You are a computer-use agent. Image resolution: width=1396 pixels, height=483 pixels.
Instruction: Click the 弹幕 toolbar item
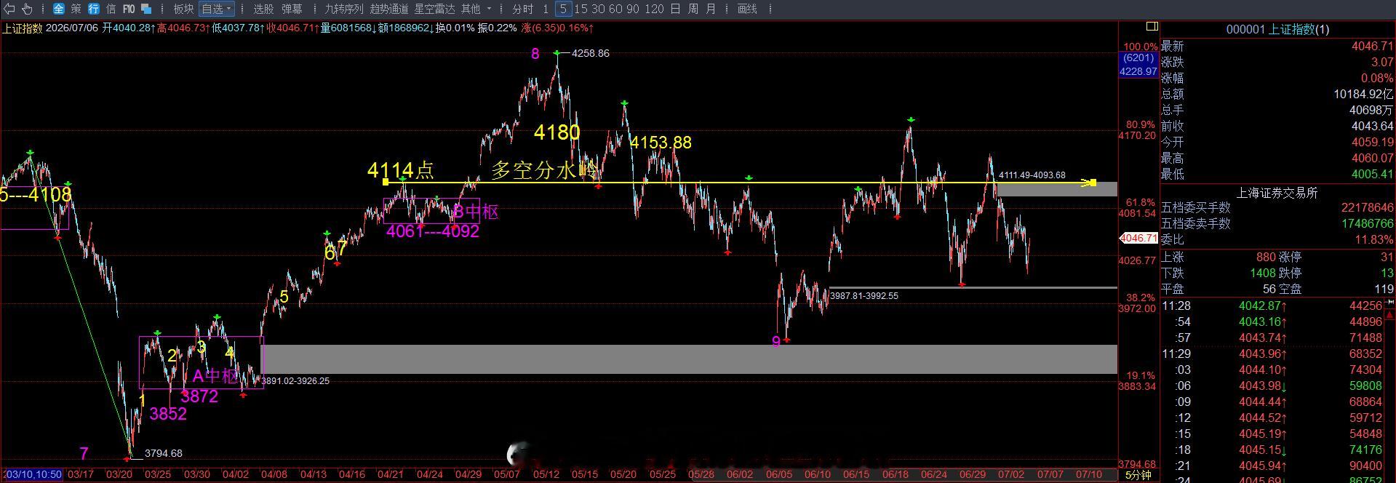[x=292, y=9]
